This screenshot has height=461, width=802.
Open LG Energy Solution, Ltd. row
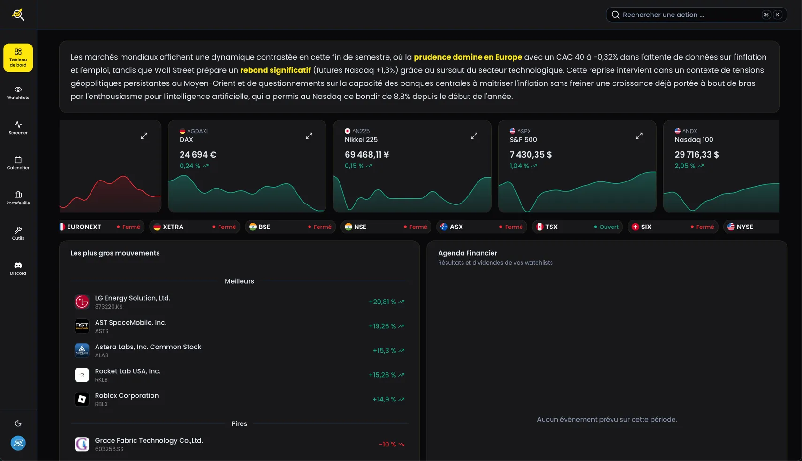pyautogui.click(x=239, y=302)
